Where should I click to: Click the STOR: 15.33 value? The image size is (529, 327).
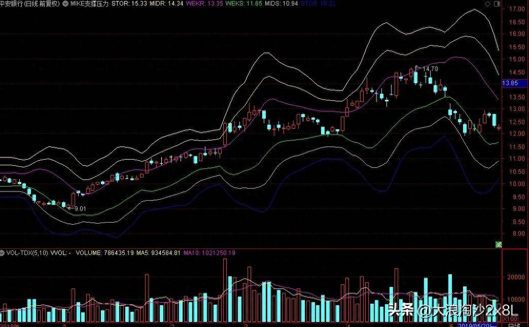[x=129, y=4]
